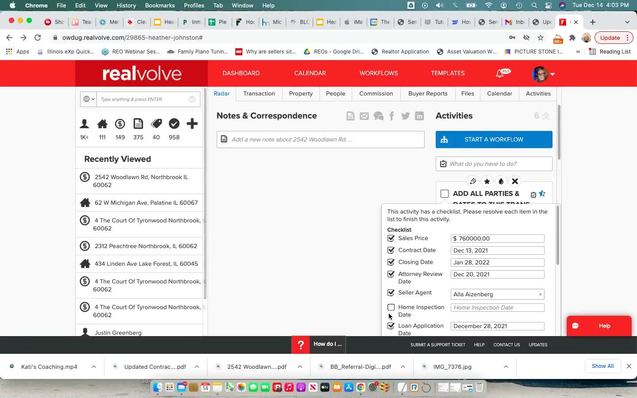This screenshot has width=637, height=398.
Task: Open the globe search scope dropdown
Action: [x=89, y=99]
